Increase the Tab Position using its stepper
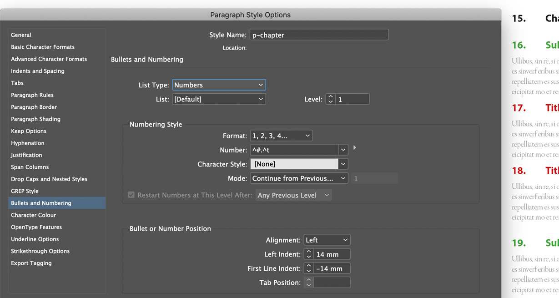Screen dimensions: 559x298 308,279
